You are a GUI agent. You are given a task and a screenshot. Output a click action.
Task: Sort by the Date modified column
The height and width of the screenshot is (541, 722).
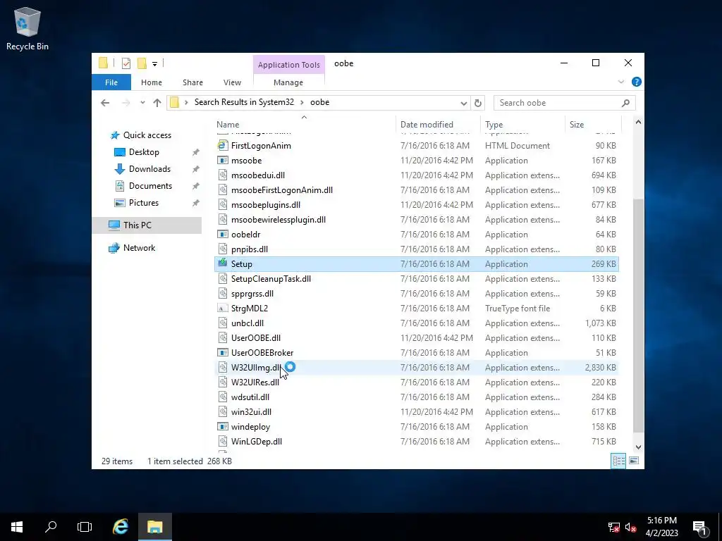438,125
